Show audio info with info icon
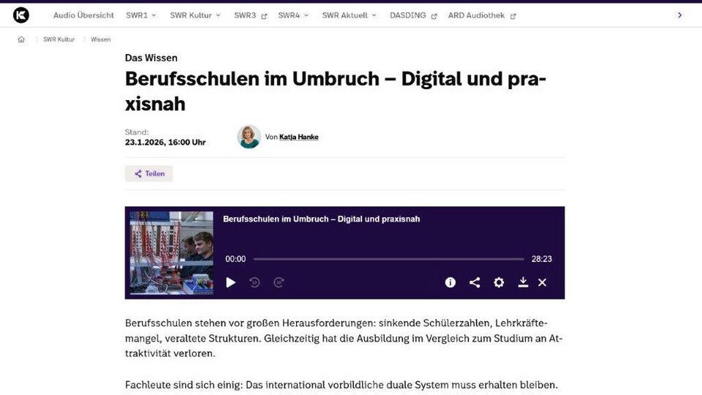This screenshot has height=395, width=702. 450,282
